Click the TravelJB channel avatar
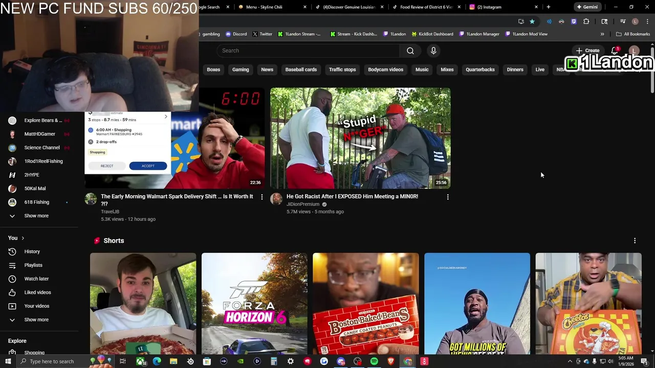 pos(91,199)
